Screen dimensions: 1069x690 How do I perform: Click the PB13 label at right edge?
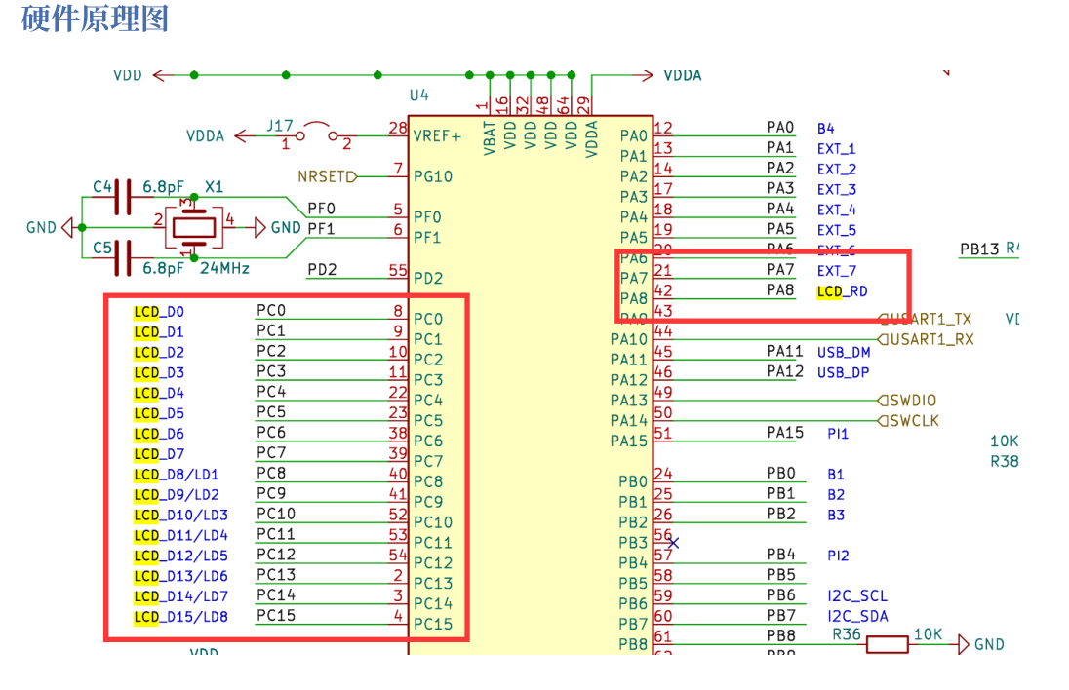coord(979,249)
